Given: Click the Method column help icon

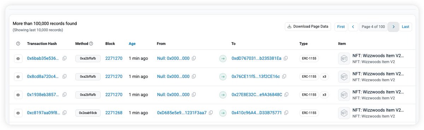Looking at the screenshot, I should pyautogui.click(x=91, y=44).
